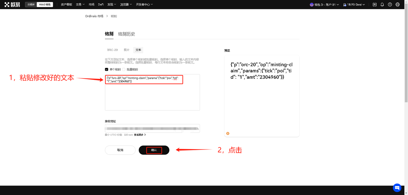This screenshot has width=408, height=195.
Task: Toggle the 单个铭刻 checkbox
Action: (x=107, y=69)
